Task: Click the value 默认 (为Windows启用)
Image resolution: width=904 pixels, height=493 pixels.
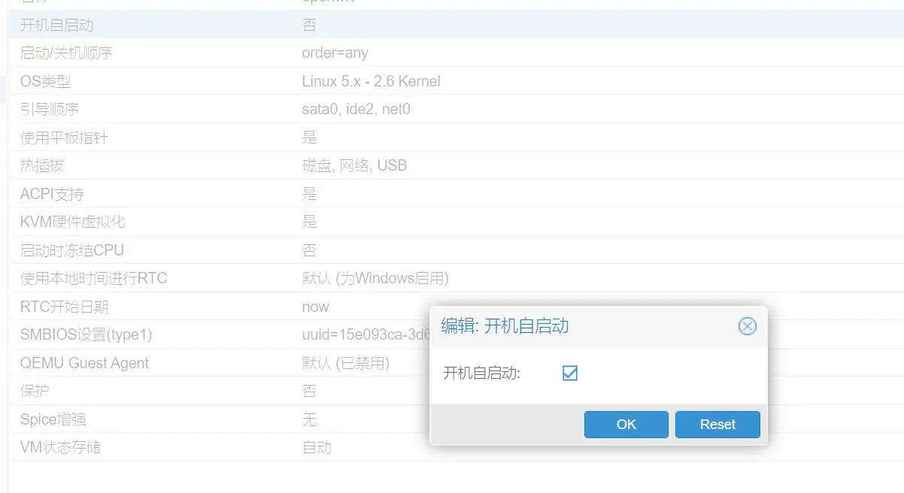Action: click(375, 279)
